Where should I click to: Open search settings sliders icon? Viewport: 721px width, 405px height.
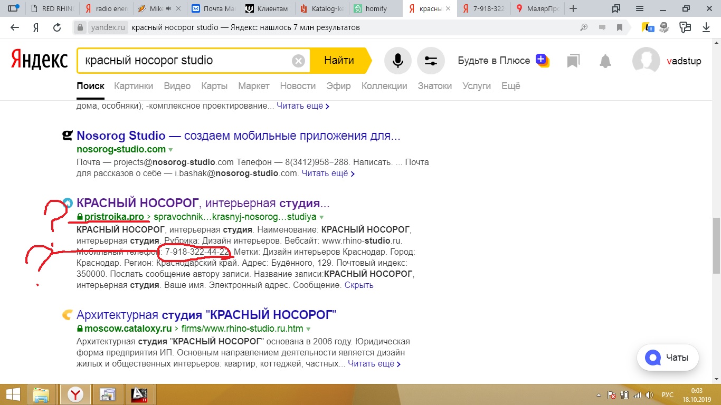click(x=431, y=61)
